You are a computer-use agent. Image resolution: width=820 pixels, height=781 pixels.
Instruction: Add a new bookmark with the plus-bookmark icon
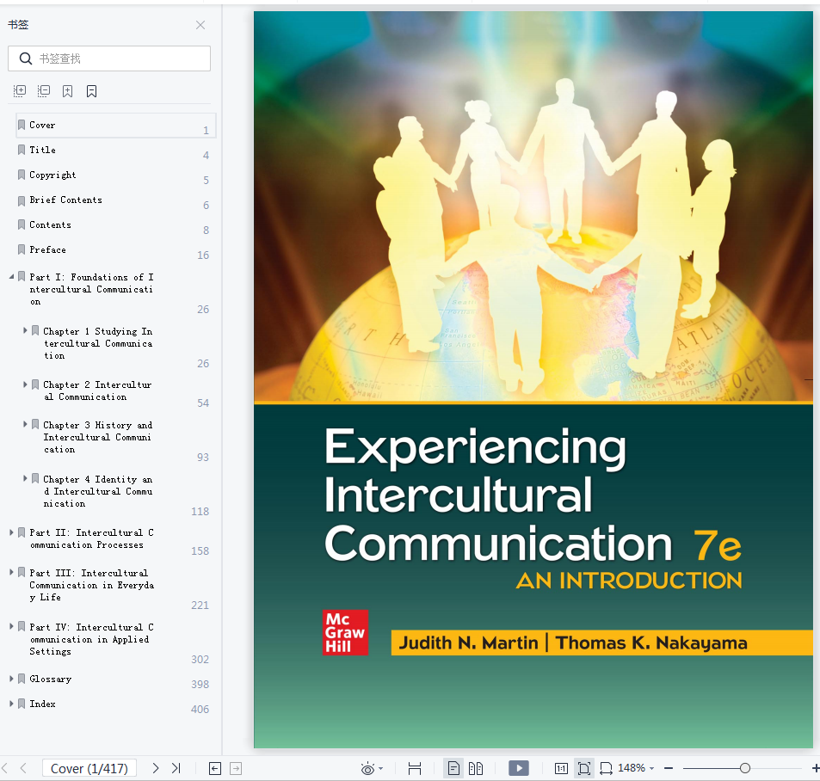click(x=67, y=91)
